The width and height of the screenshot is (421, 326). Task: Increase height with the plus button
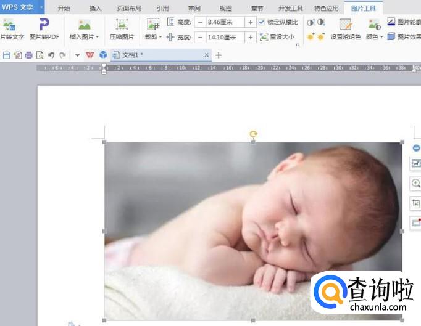tap(250, 22)
